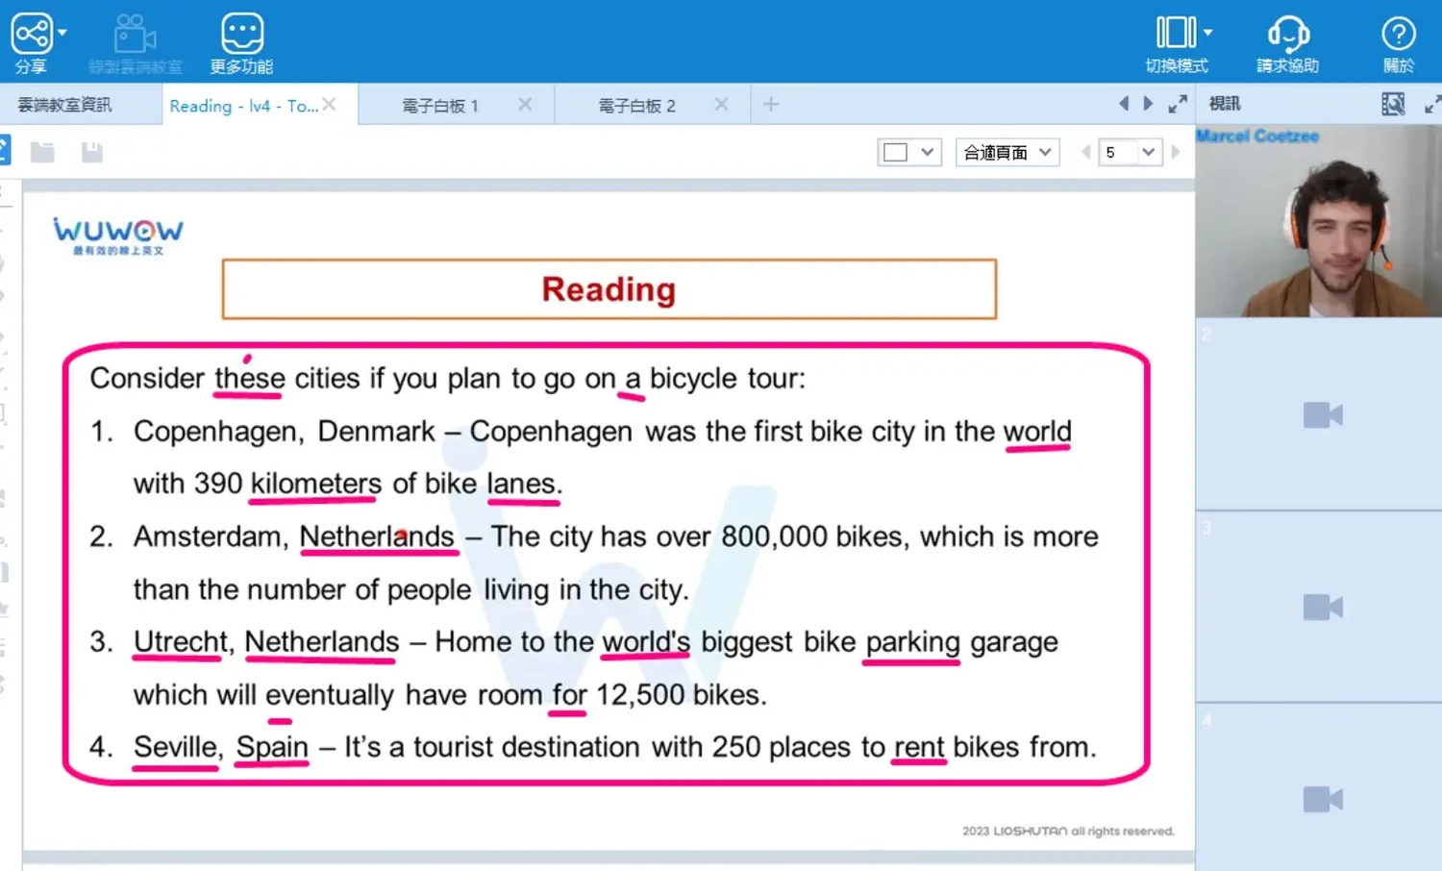Click 'Seville' in list item 4
1442x871 pixels.
(x=178, y=747)
